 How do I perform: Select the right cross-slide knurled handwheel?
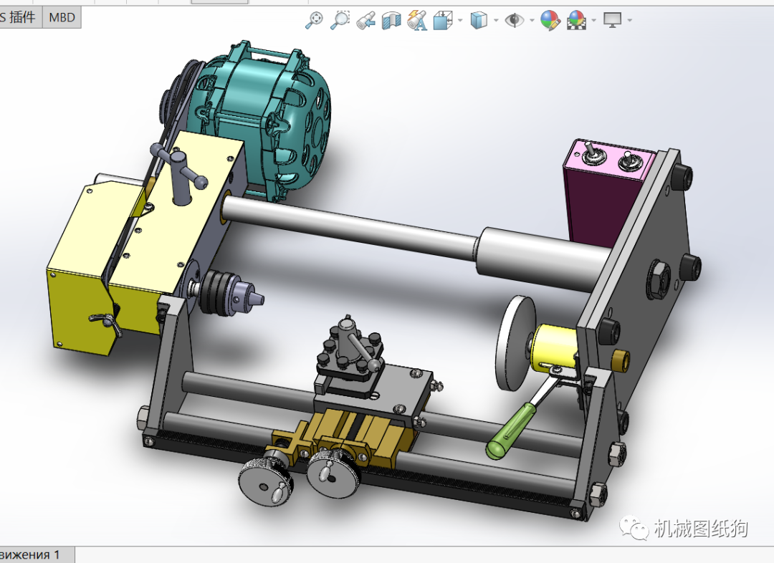pos(333,474)
